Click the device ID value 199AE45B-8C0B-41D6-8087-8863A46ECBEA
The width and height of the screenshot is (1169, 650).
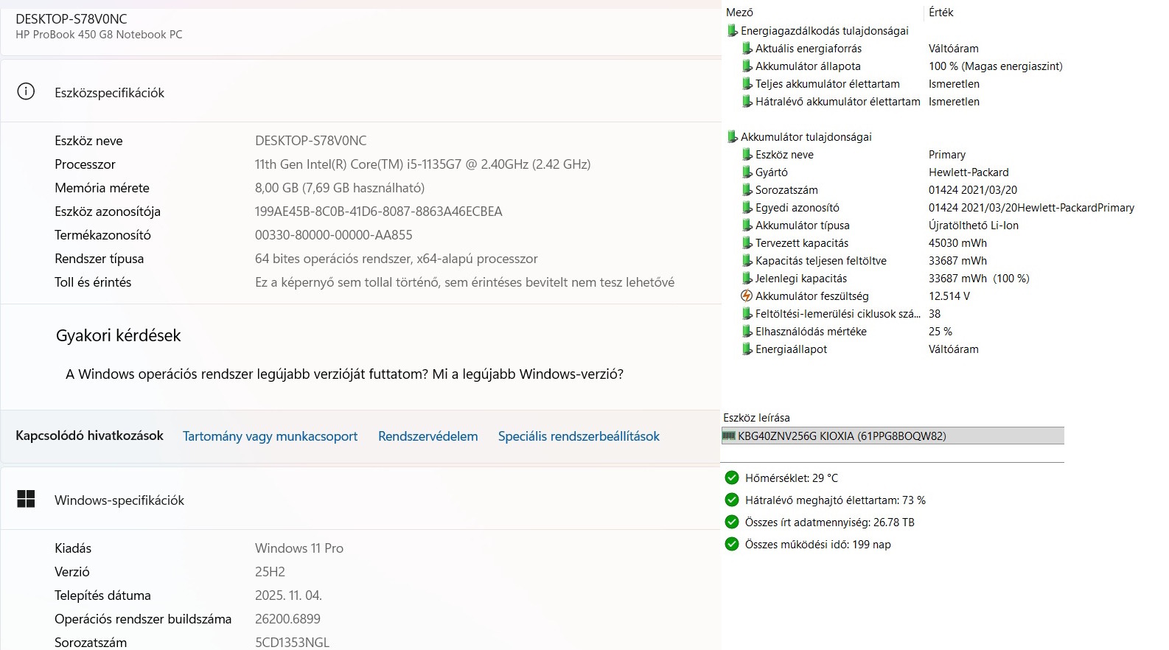379,212
